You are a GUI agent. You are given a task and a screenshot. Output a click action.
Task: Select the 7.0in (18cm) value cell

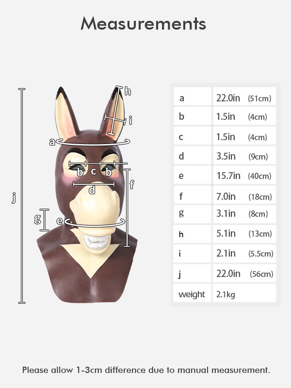pos(244,195)
